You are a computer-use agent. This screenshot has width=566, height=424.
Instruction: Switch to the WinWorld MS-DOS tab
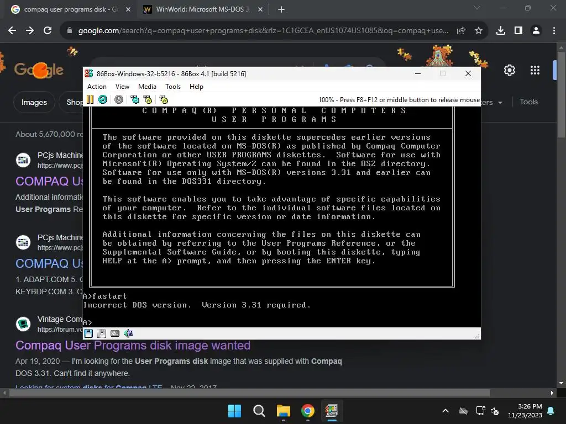201,9
